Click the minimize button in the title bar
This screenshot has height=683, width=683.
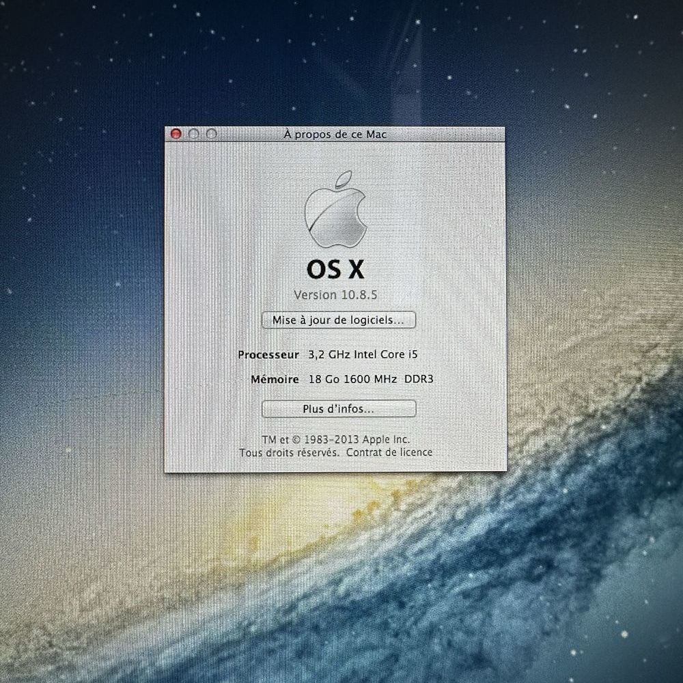194,134
